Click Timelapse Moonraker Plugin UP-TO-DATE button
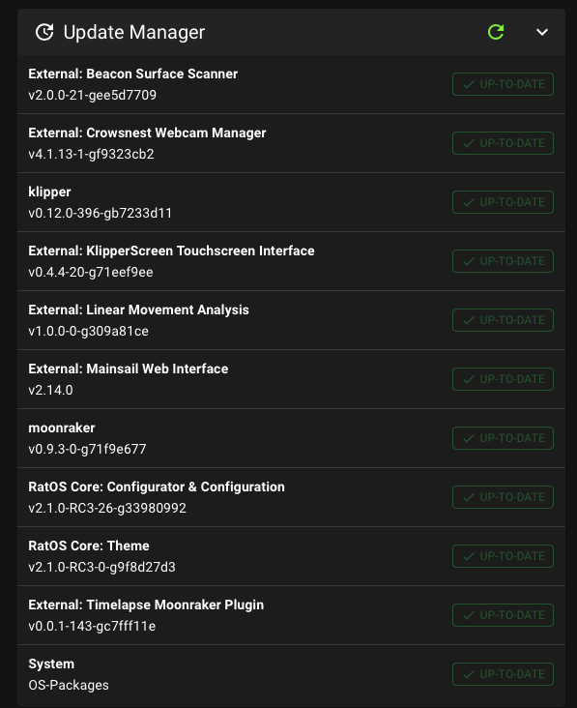This screenshot has width=577, height=708. tap(503, 615)
